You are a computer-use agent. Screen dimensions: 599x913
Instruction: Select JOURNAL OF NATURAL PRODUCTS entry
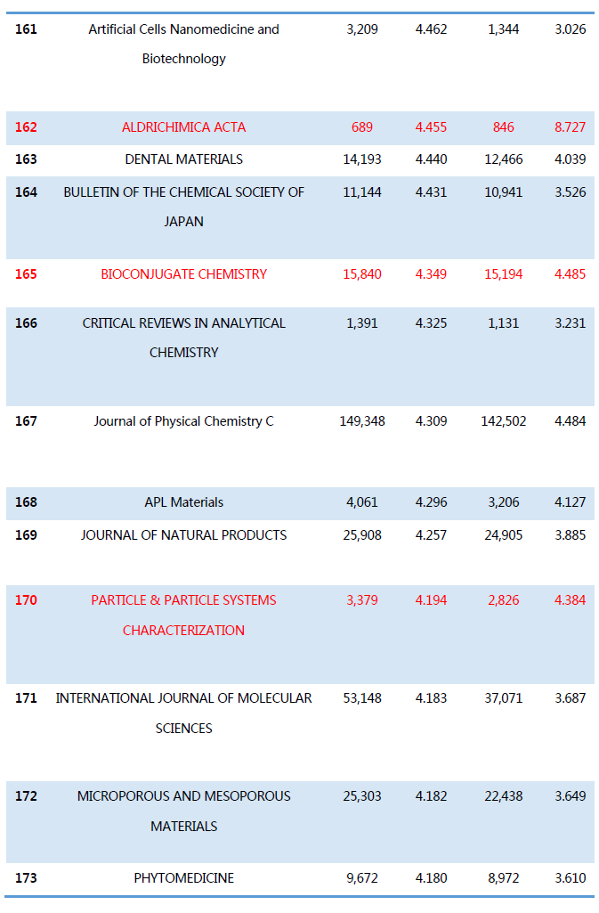(x=183, y=535)
